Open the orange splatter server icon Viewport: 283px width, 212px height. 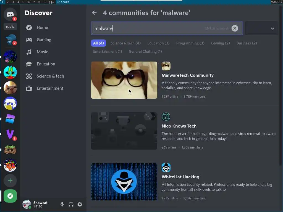click(x=10, y=165)
